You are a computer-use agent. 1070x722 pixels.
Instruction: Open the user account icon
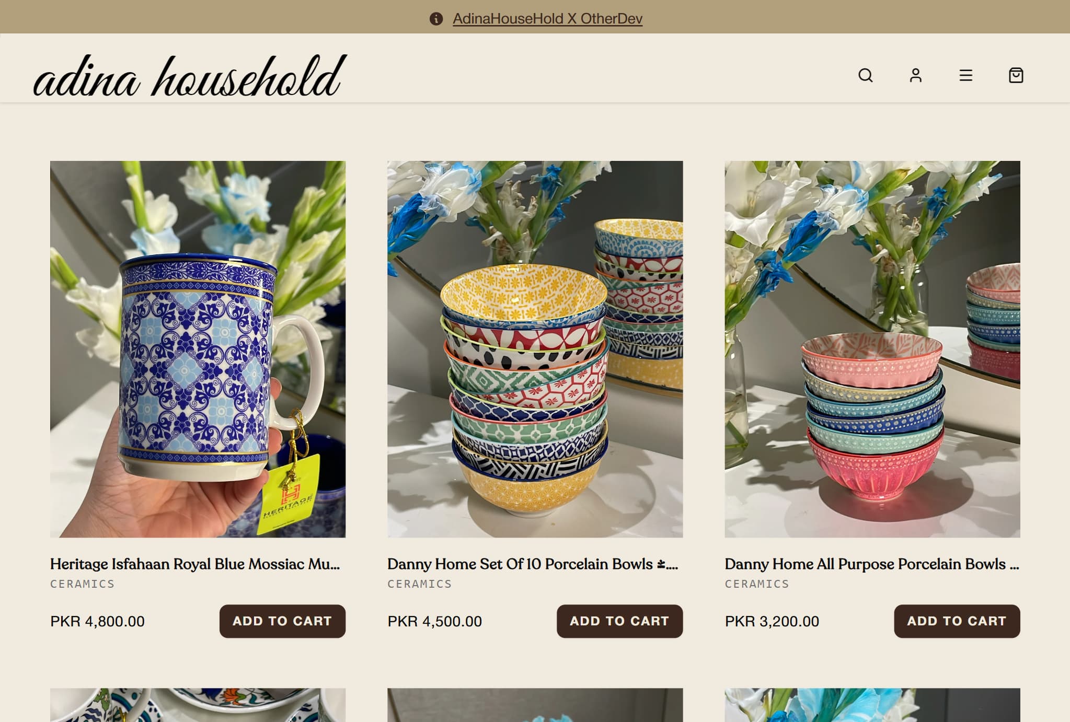pos(915,75)
